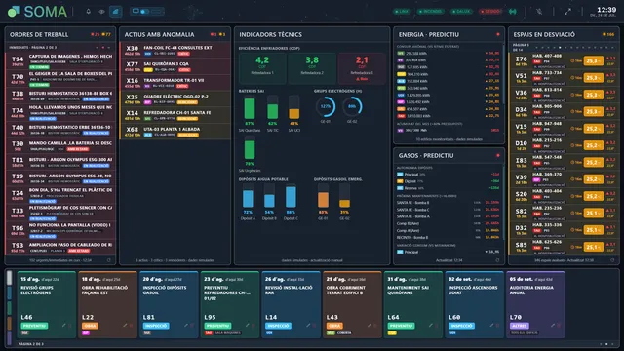624x351 pixels.
Task: Toggle the INCENDIS status pill
Action: 431,12
